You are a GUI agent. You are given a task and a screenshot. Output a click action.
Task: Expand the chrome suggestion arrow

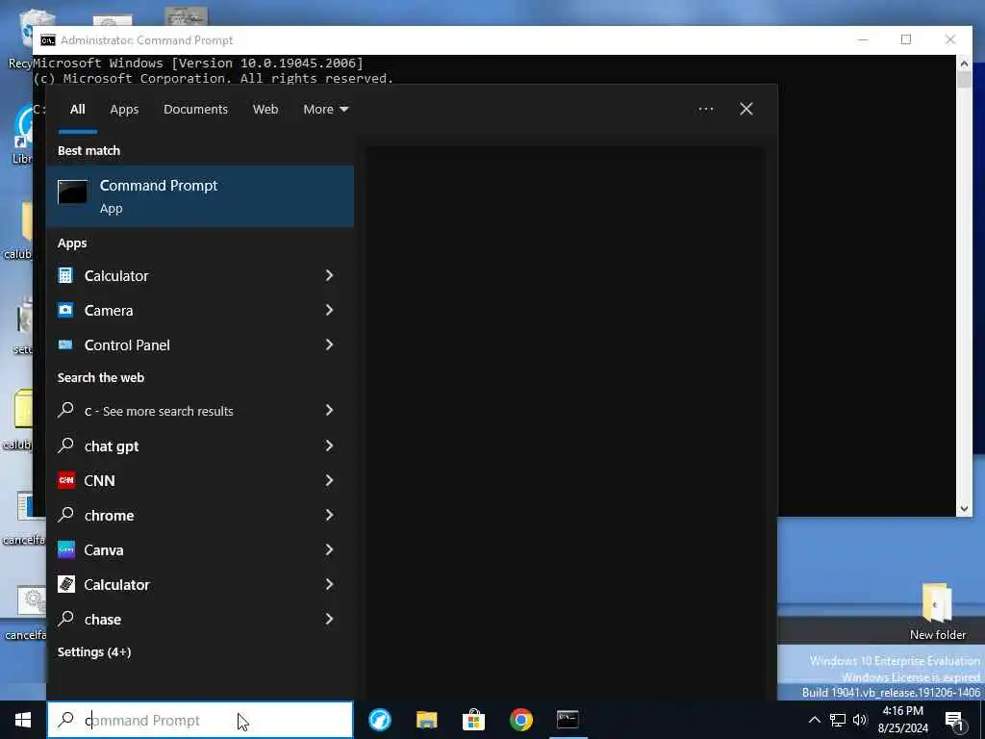pyautogui.click(x=329, y=515)
